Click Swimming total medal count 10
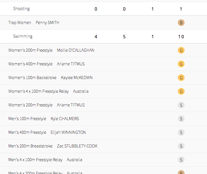The height and width of the screenshot is (174, 207). click(181, 37)
